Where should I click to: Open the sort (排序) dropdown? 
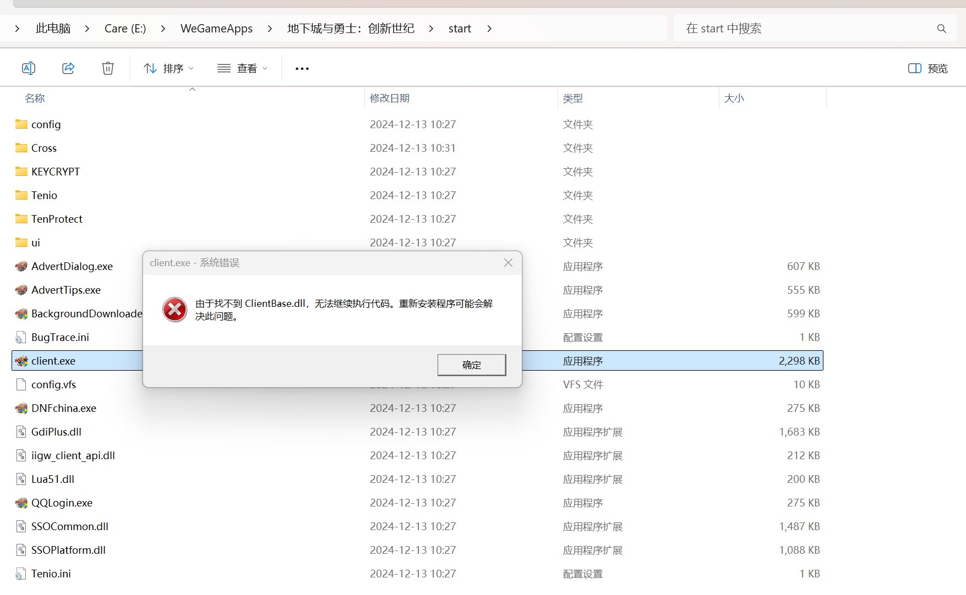tap(168, 68)
